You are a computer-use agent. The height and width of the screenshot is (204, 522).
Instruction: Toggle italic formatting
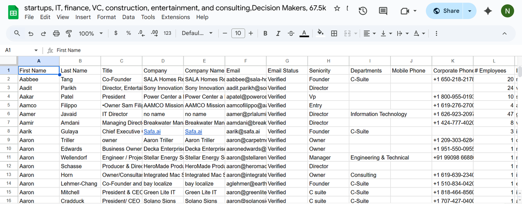click(x=278, y=33)
